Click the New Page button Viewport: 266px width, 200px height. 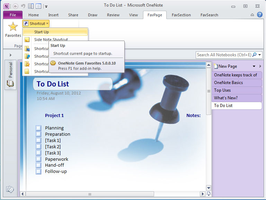tap(225, 66)
